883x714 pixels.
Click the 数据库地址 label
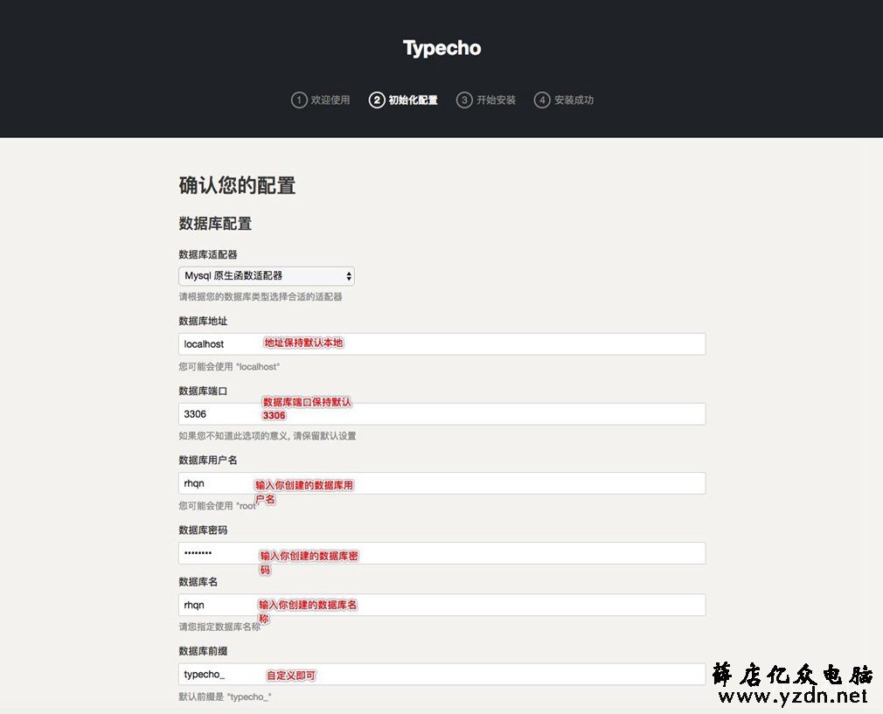pos(203,321)
